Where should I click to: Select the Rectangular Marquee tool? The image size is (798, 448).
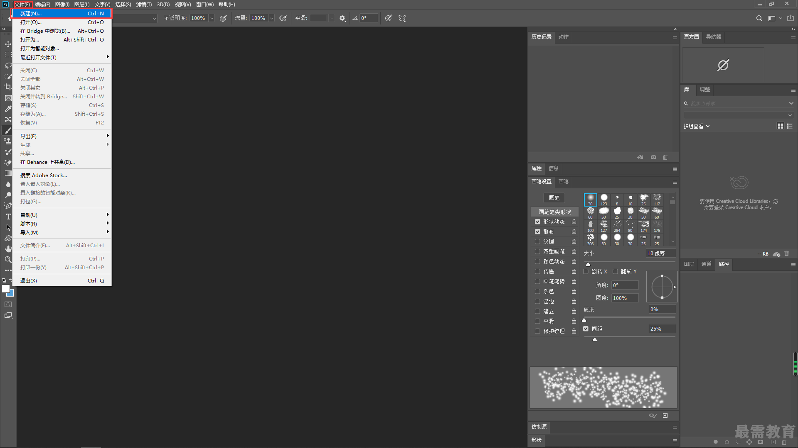pyautogui.click(x=8, y=55)
